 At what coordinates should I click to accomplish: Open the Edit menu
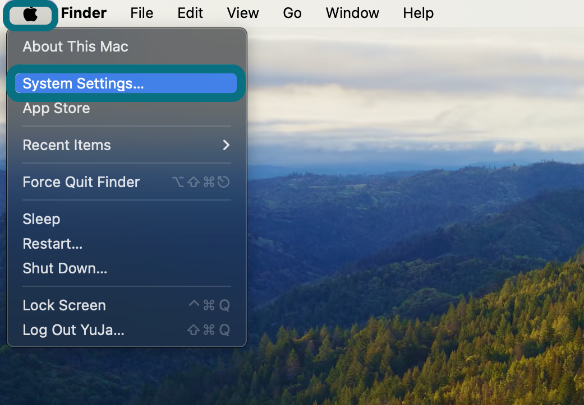[x=190, y=13]
